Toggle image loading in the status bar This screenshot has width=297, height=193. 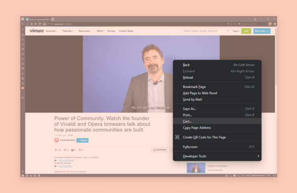tap(234, 176)
